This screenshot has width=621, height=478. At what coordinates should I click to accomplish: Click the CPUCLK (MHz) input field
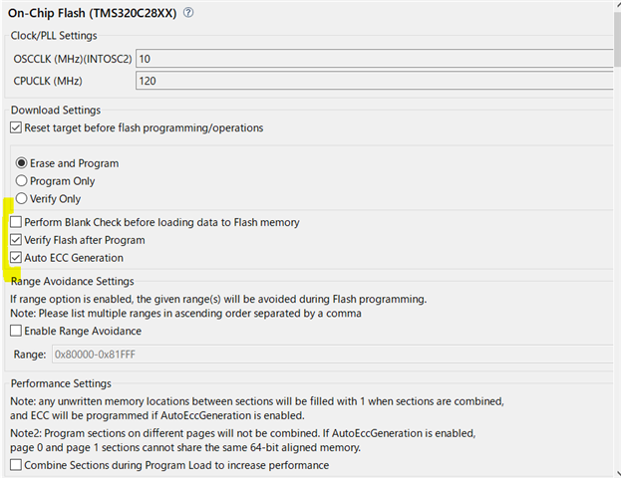coord(374,81)
